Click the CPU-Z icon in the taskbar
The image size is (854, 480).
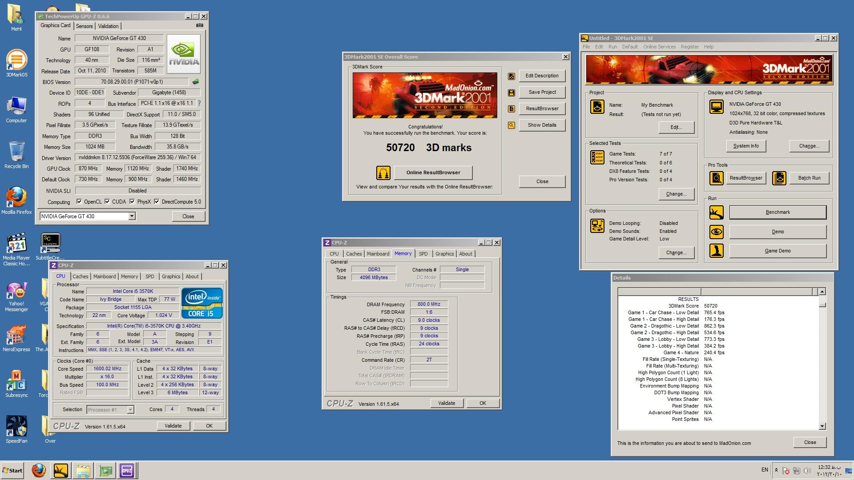tap(127, 470)
